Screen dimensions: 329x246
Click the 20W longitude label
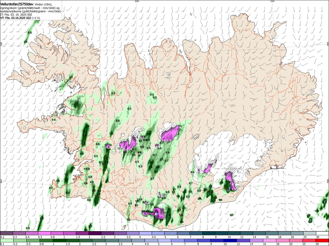pyautogui.click(x=137, y=1)
